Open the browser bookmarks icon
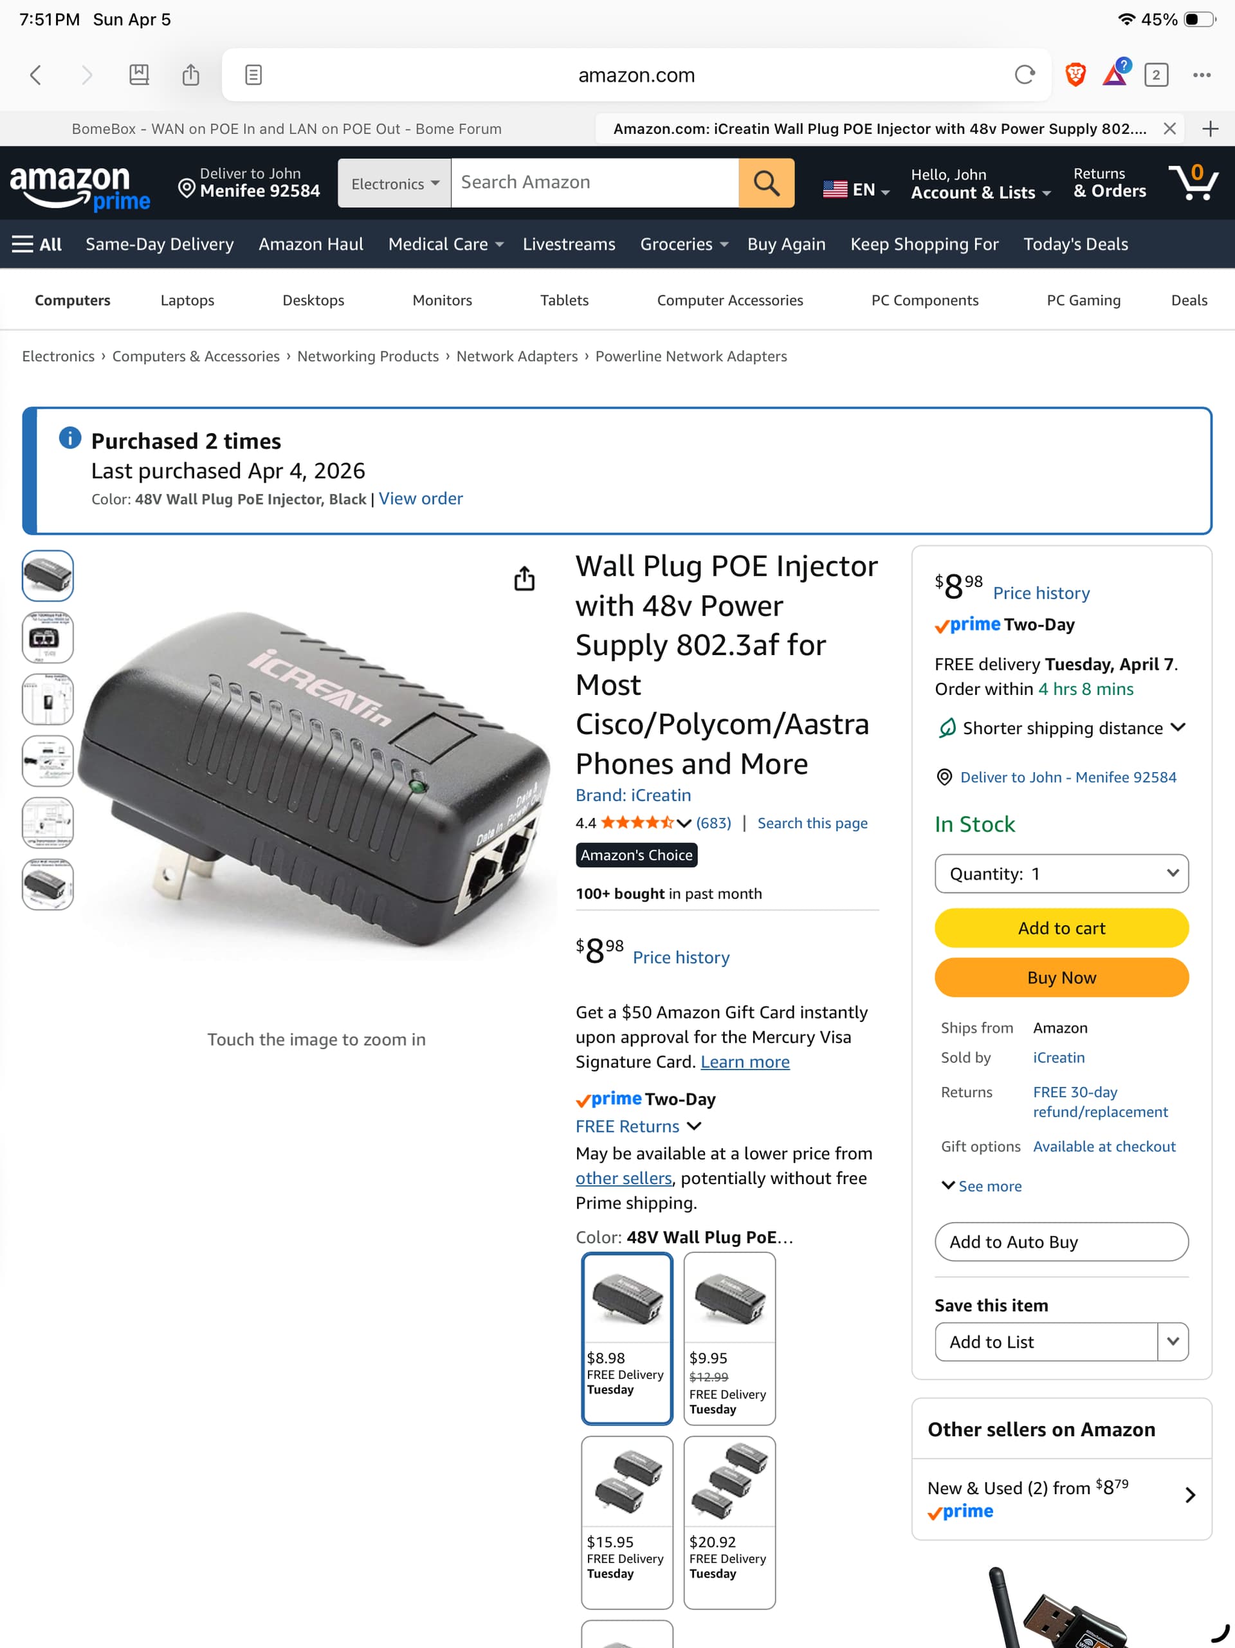This screenshot has height=1648, width=1235. 140,75
